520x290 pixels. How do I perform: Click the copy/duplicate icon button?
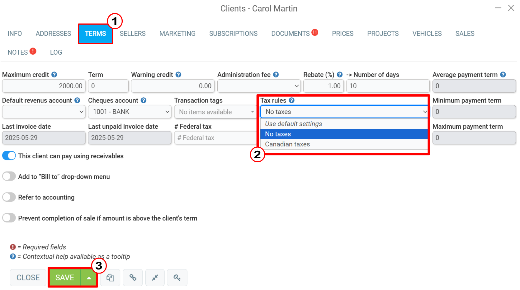point(110,278)
